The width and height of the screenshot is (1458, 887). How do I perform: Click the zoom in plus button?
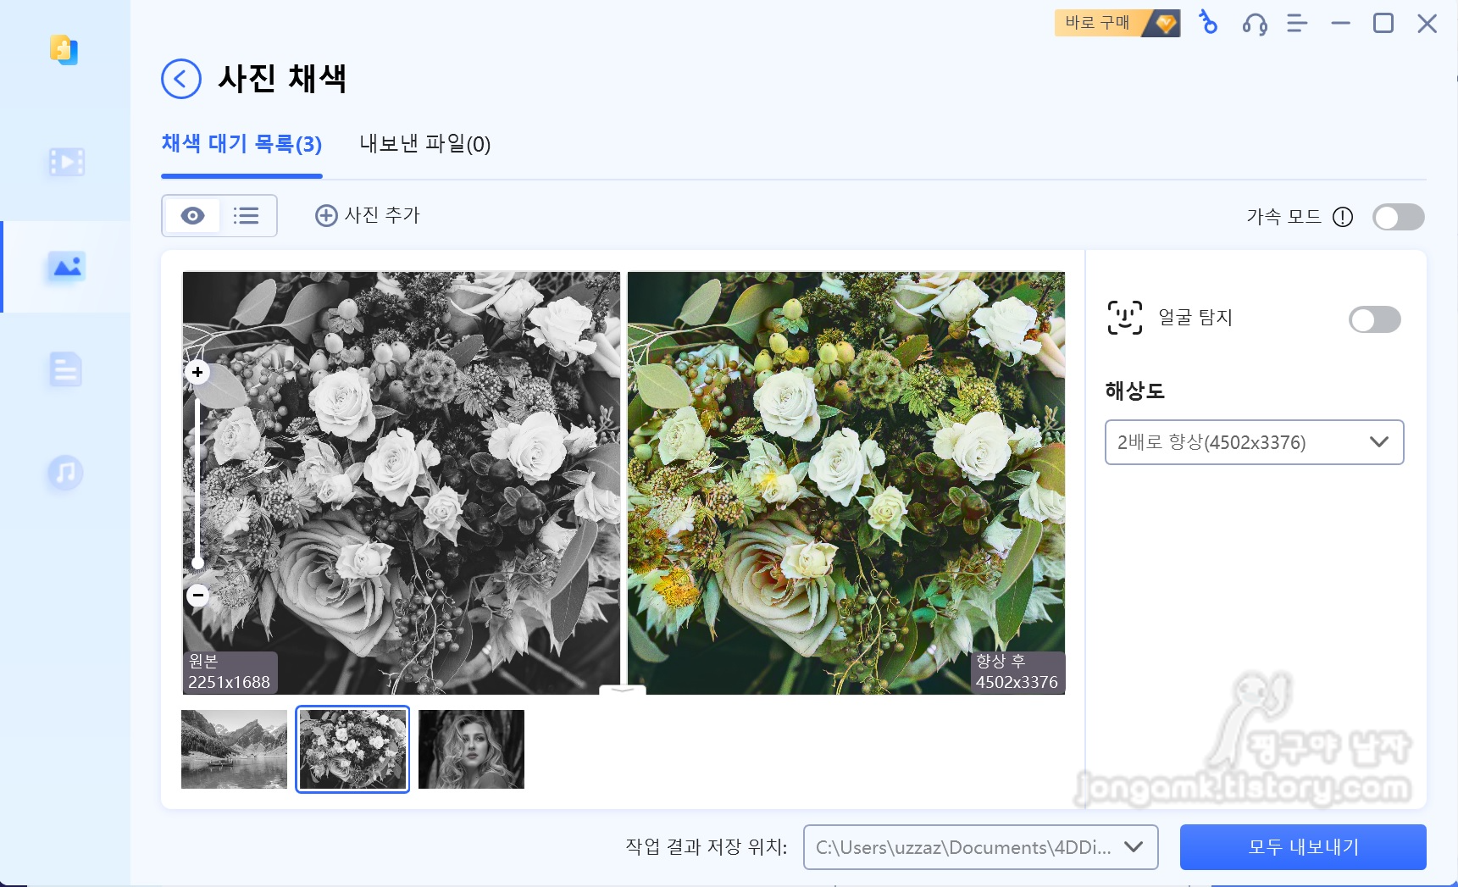(x=197, y=372)
